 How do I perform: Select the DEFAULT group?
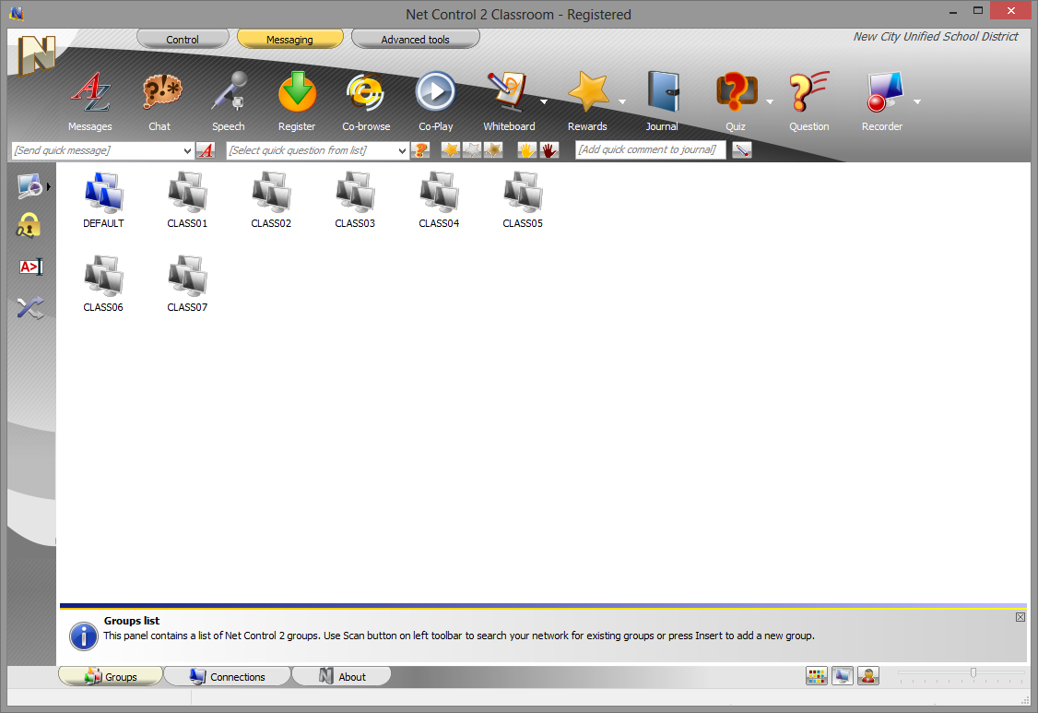coord(103,200)
